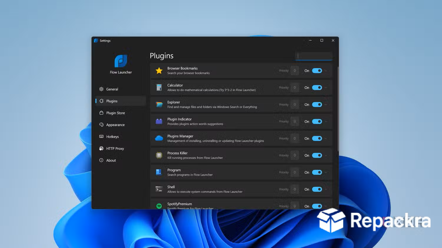Open the Hotkeys section
The width and height of the screenshot is (442, 248).
(121, 137)
